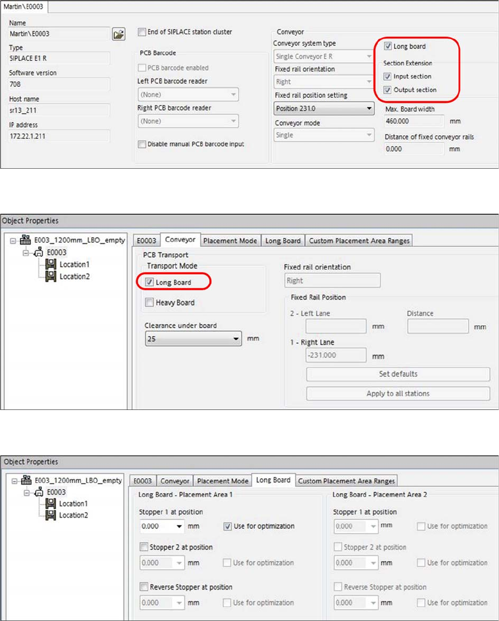The width and height of the screenshot is (499, 621).
Task: Toggle PCB barcode enabled checkbox
Action: 142,68
